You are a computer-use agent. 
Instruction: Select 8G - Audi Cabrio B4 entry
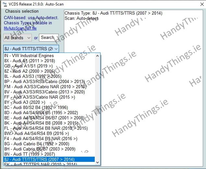pyautogui.click(x=49, y=144)
